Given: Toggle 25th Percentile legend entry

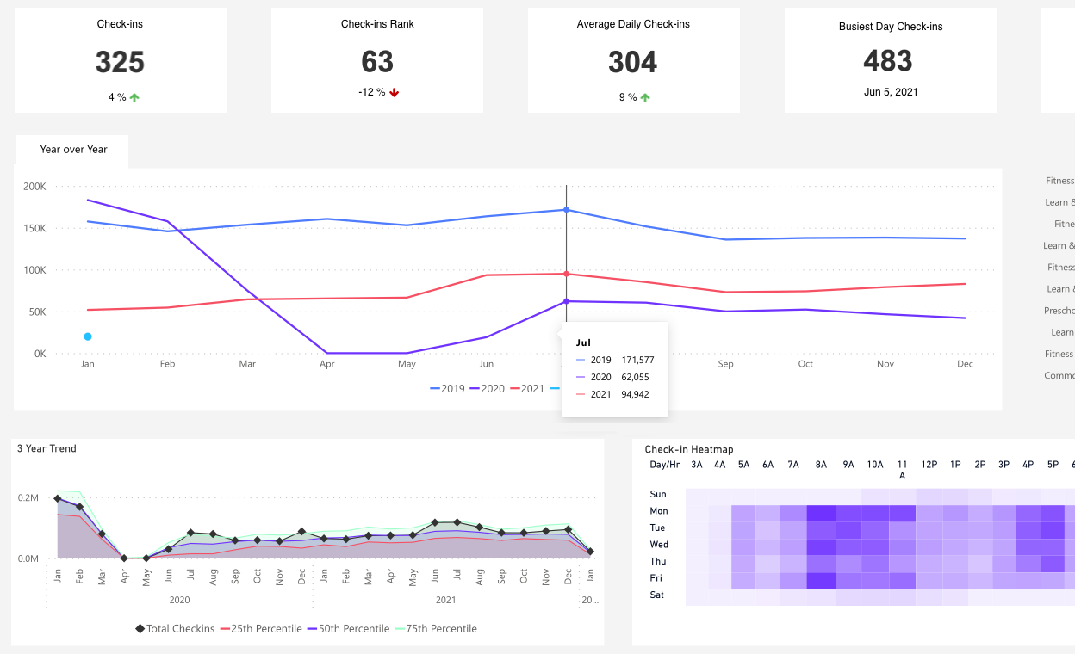Looking at the screenshot, I should tap(262, 629).
